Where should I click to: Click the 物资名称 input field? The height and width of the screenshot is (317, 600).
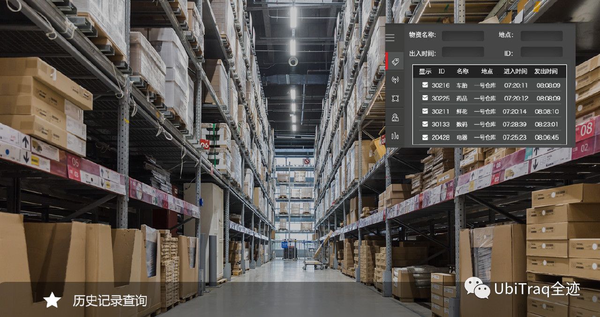463,36
